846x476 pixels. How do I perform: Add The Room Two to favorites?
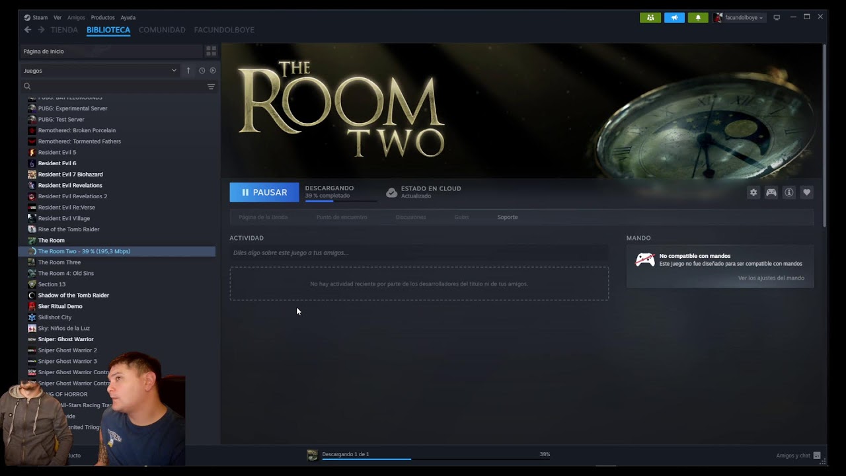coord(806,192)
